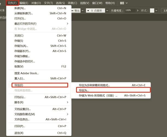Open the 效果(C) menu
This screenshot has width=167, height=137.
click(x=72, y=3)
